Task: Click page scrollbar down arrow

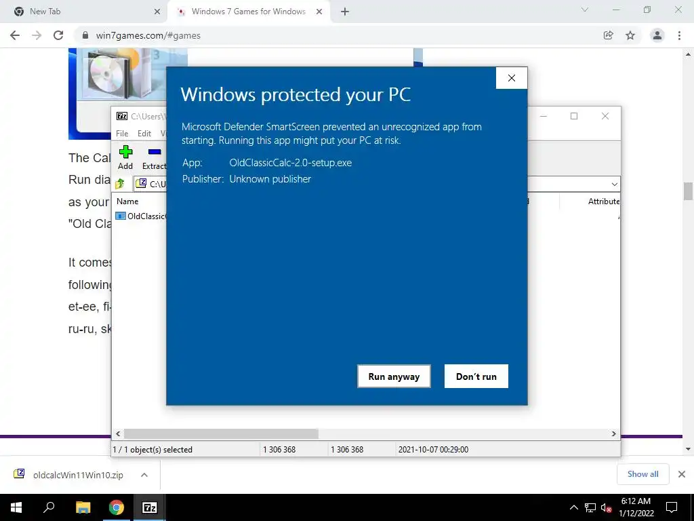Action: click(689, 449)
